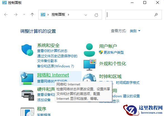Open 硬件和声音 category heading
The image size is (164, 116).
coord(46,89)
